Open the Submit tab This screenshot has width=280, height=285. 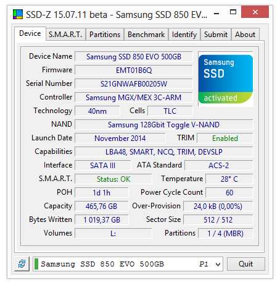[216, 35]
